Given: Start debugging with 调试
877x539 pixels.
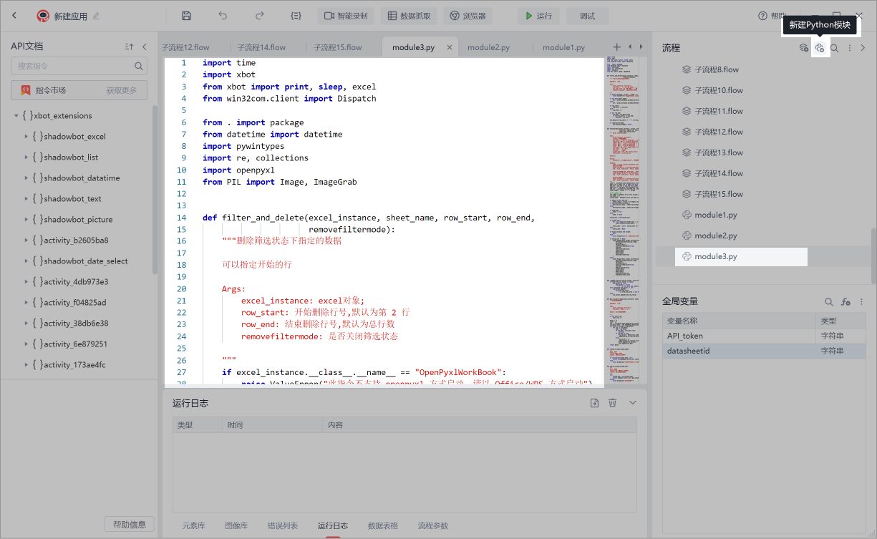Looking at the screenshot, I should (587, 16).
